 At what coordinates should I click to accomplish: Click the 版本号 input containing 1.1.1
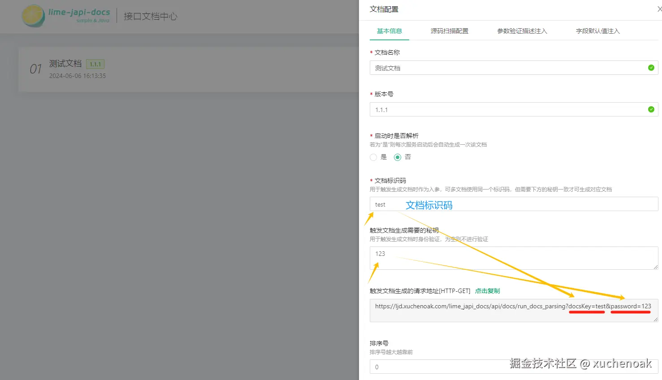tap(514, 109)
